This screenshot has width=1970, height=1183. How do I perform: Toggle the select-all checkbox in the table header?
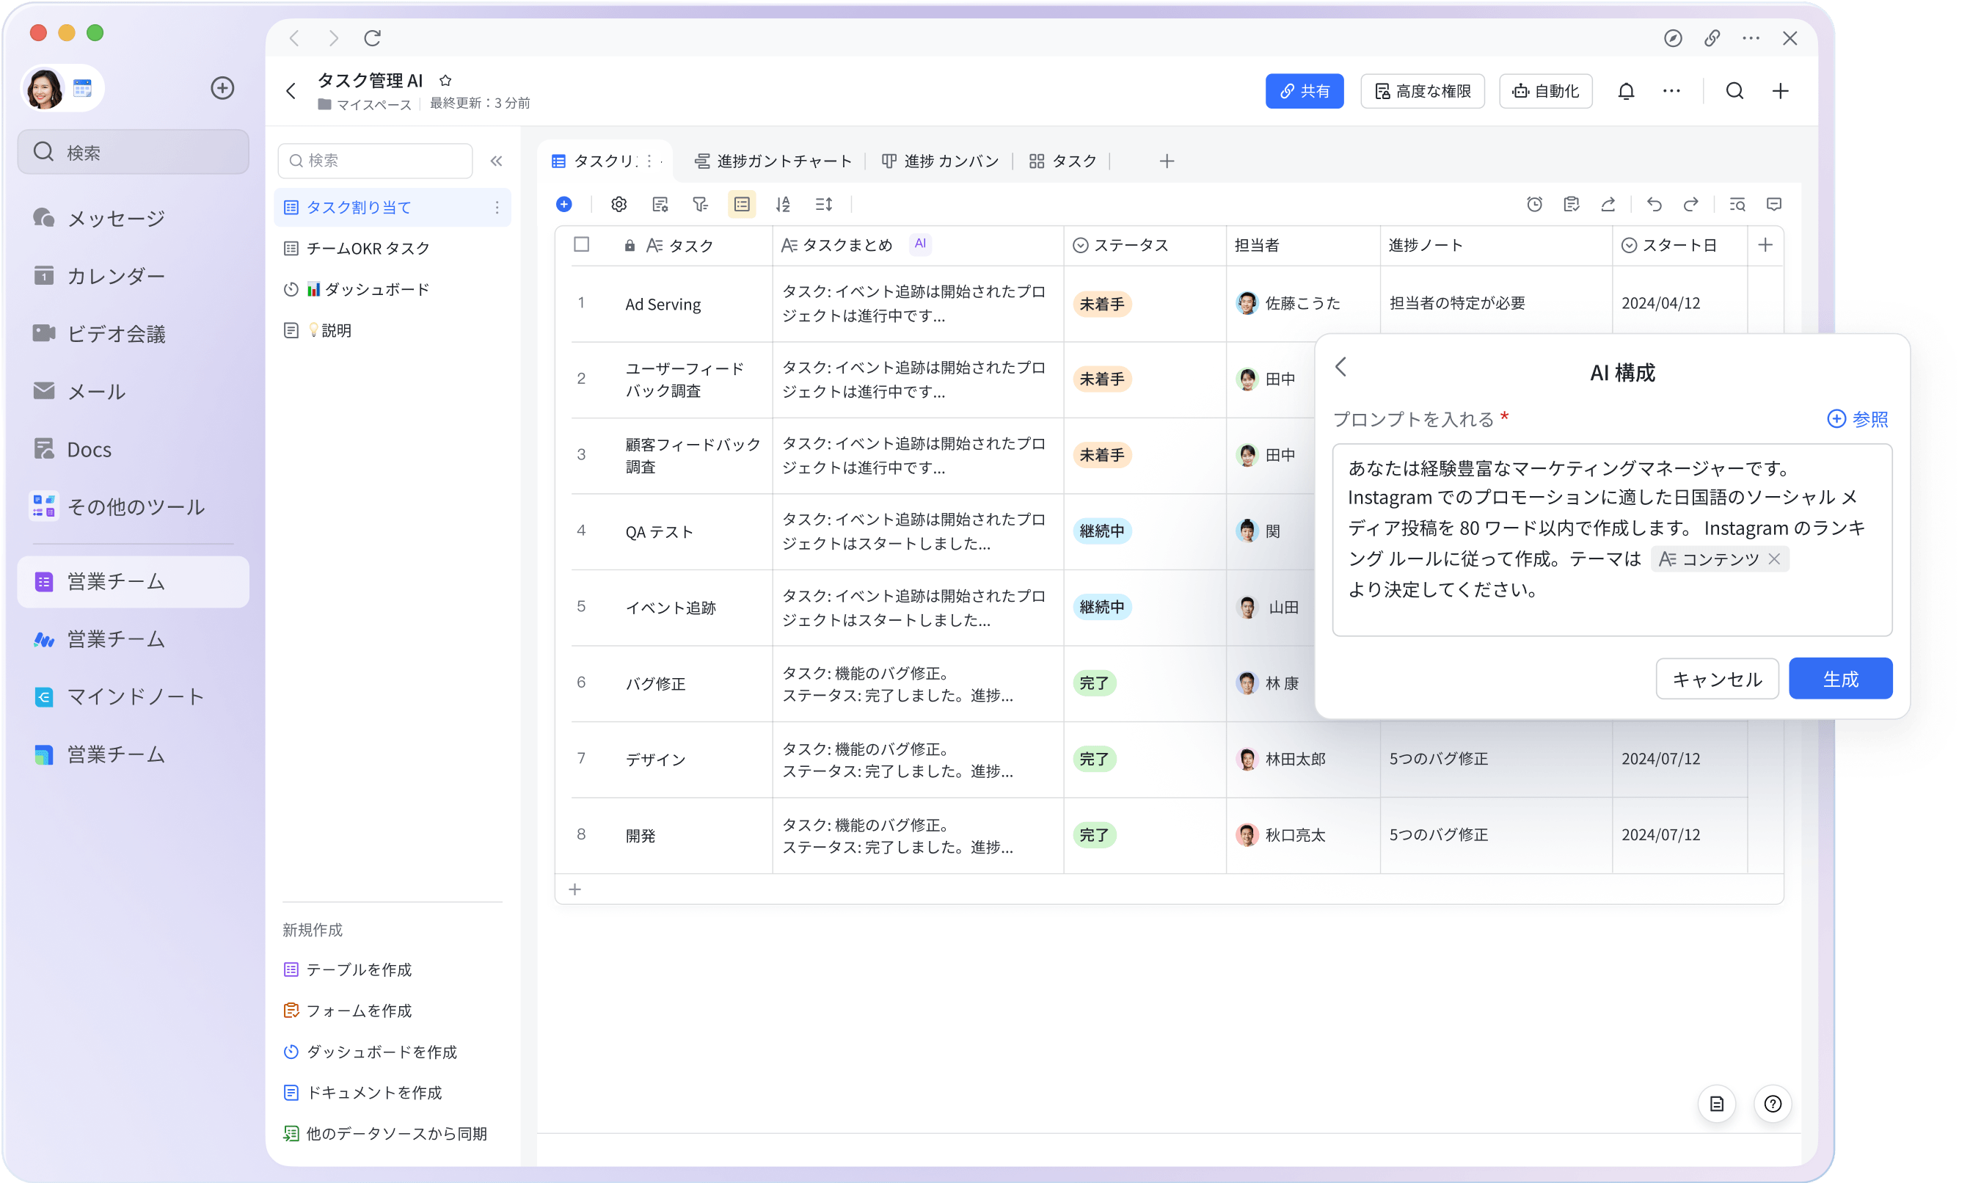coord(582,246)
